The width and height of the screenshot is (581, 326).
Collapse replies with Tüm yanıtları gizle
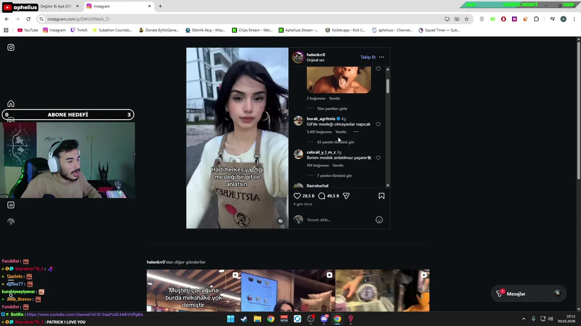point(332,109)
